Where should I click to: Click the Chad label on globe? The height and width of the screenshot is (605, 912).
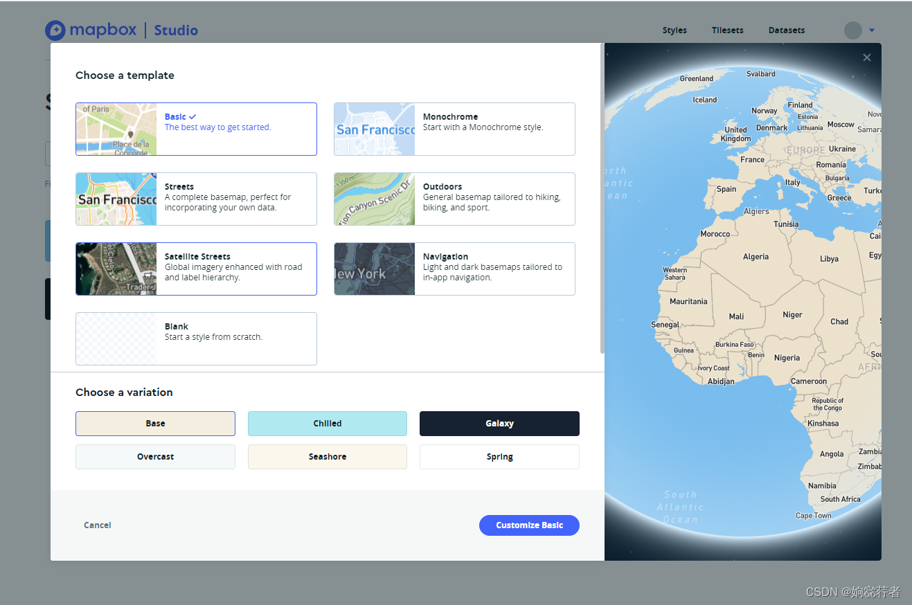point(839,322)
